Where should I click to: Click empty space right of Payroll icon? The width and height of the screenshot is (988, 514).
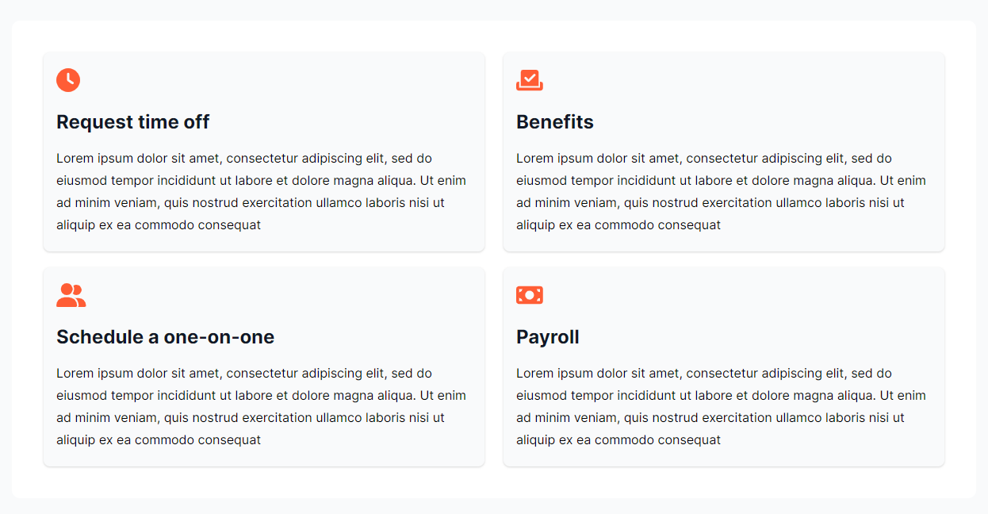737,295
